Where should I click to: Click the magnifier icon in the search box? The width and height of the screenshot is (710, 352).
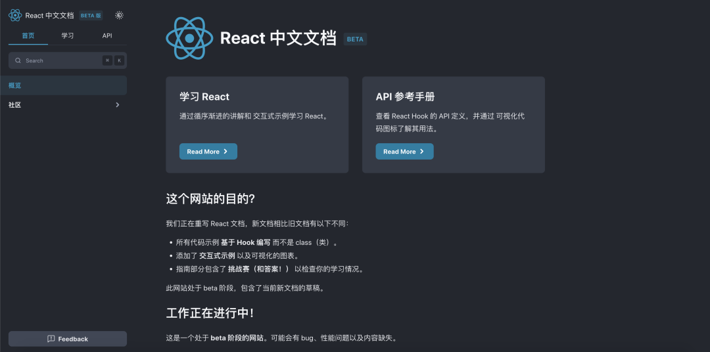pos(18,60)
